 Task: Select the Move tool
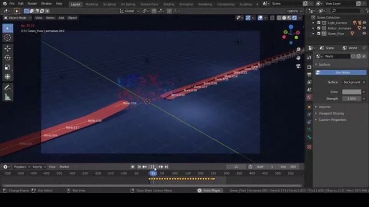[7, 48]
